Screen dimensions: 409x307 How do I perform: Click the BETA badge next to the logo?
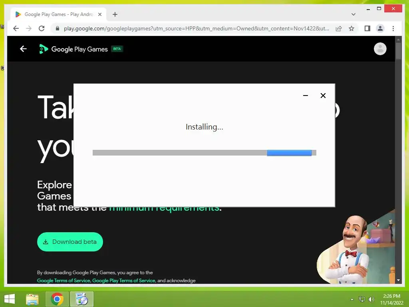[x=117, y=49]
